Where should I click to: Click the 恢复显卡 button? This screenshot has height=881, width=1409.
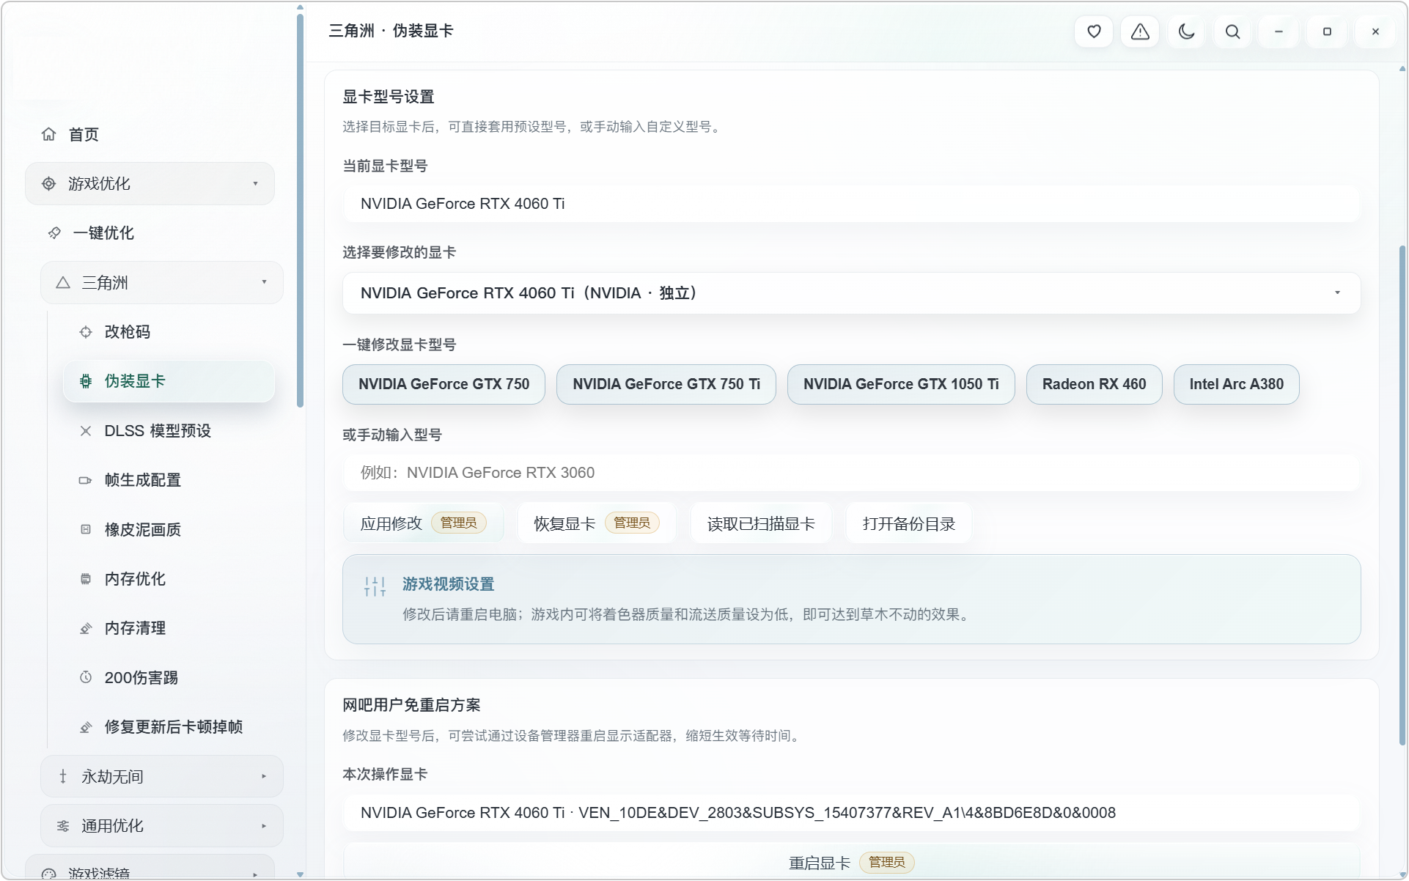(x=597, y=523)
